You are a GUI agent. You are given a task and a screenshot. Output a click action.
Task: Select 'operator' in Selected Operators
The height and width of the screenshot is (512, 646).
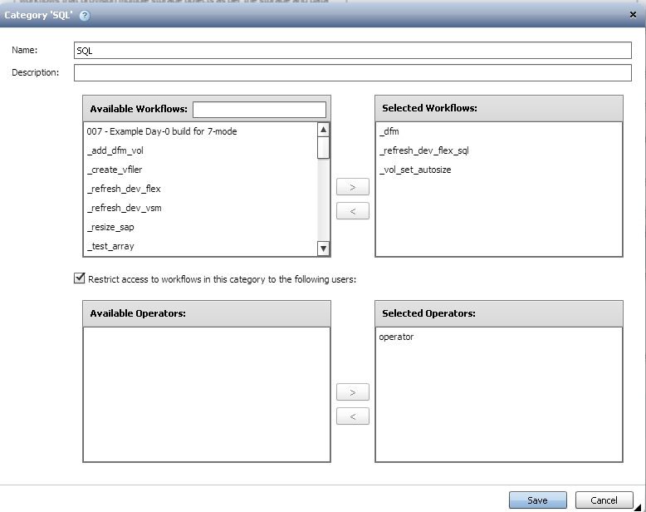click(x=396, y=337)
